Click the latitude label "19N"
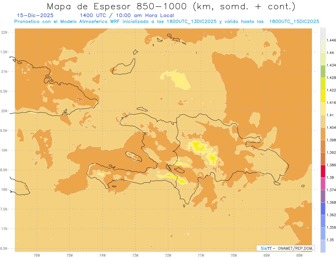The image size is (336, 259). coord(4,150)
